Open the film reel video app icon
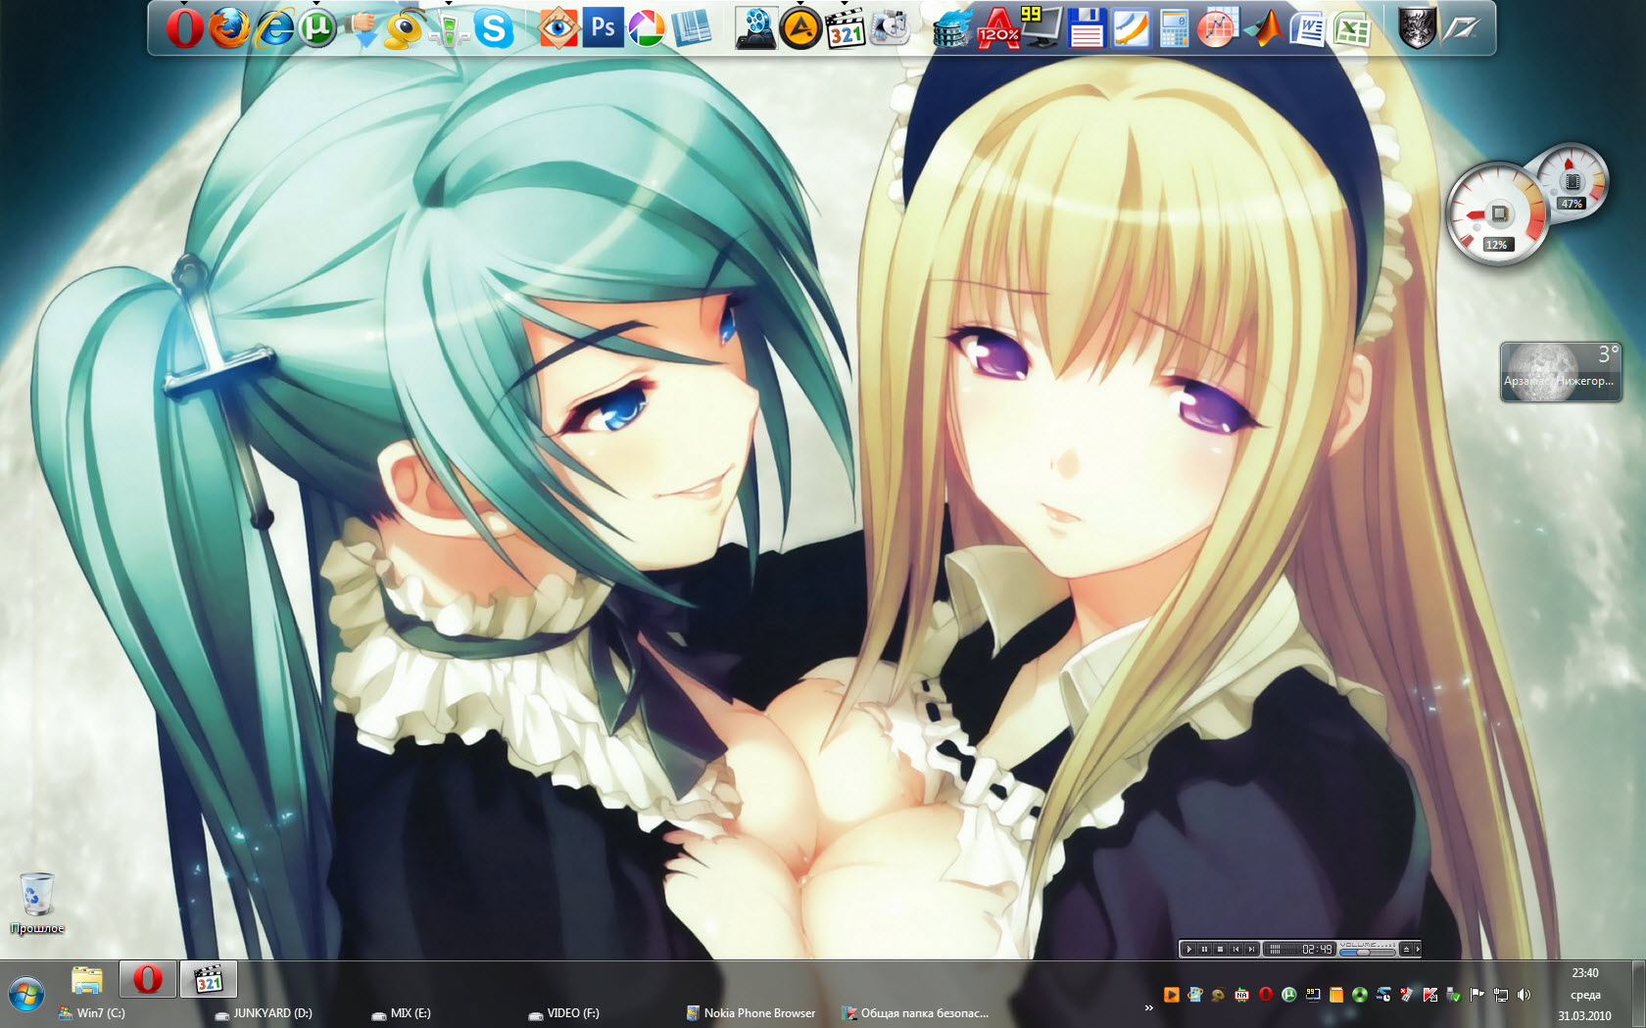 (x=755, y=27)
